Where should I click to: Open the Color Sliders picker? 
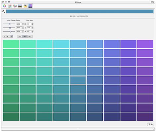pos(10,6)
